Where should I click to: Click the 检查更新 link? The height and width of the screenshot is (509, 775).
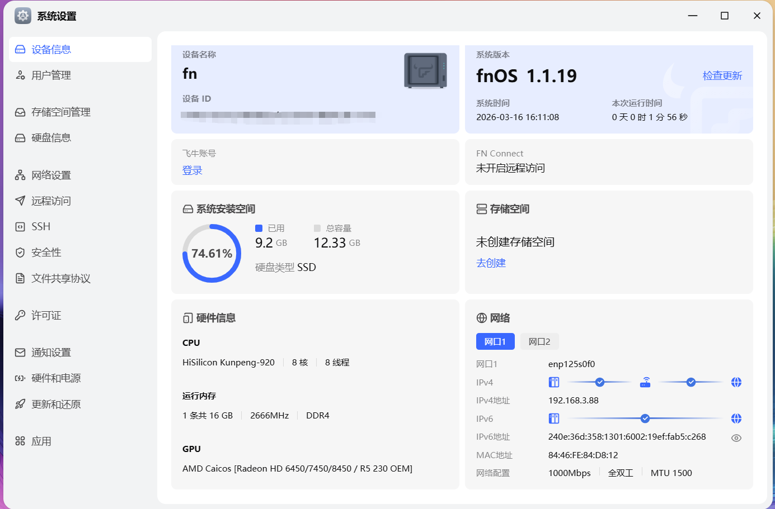(722, 75)
